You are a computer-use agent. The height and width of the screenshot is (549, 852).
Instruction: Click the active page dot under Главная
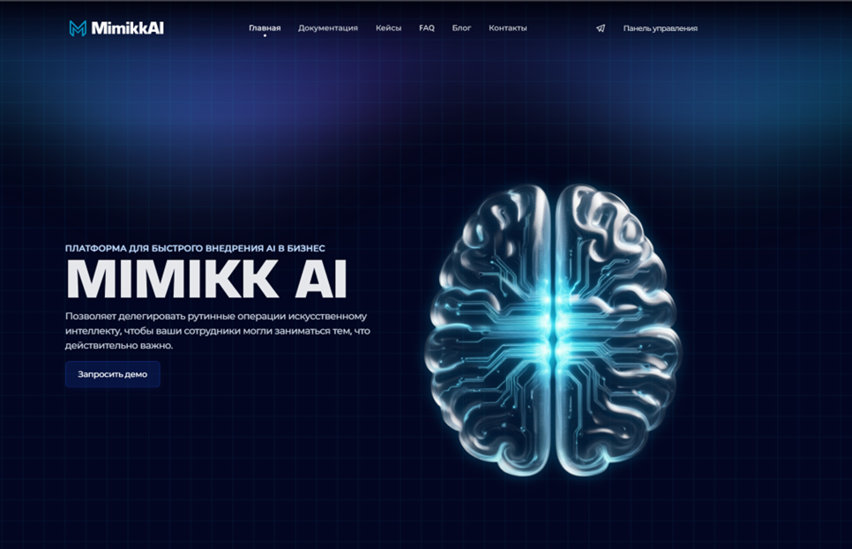coord(264,36)
